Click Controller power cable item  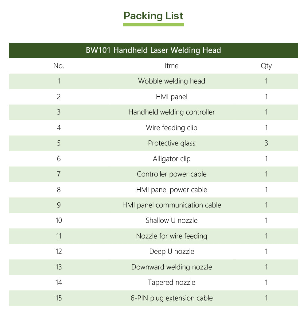(x=172, y=174)
